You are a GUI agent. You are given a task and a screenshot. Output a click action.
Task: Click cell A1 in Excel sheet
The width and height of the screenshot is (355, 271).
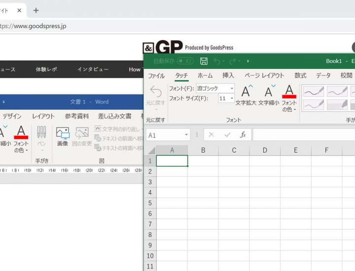[x=172, y=161]
